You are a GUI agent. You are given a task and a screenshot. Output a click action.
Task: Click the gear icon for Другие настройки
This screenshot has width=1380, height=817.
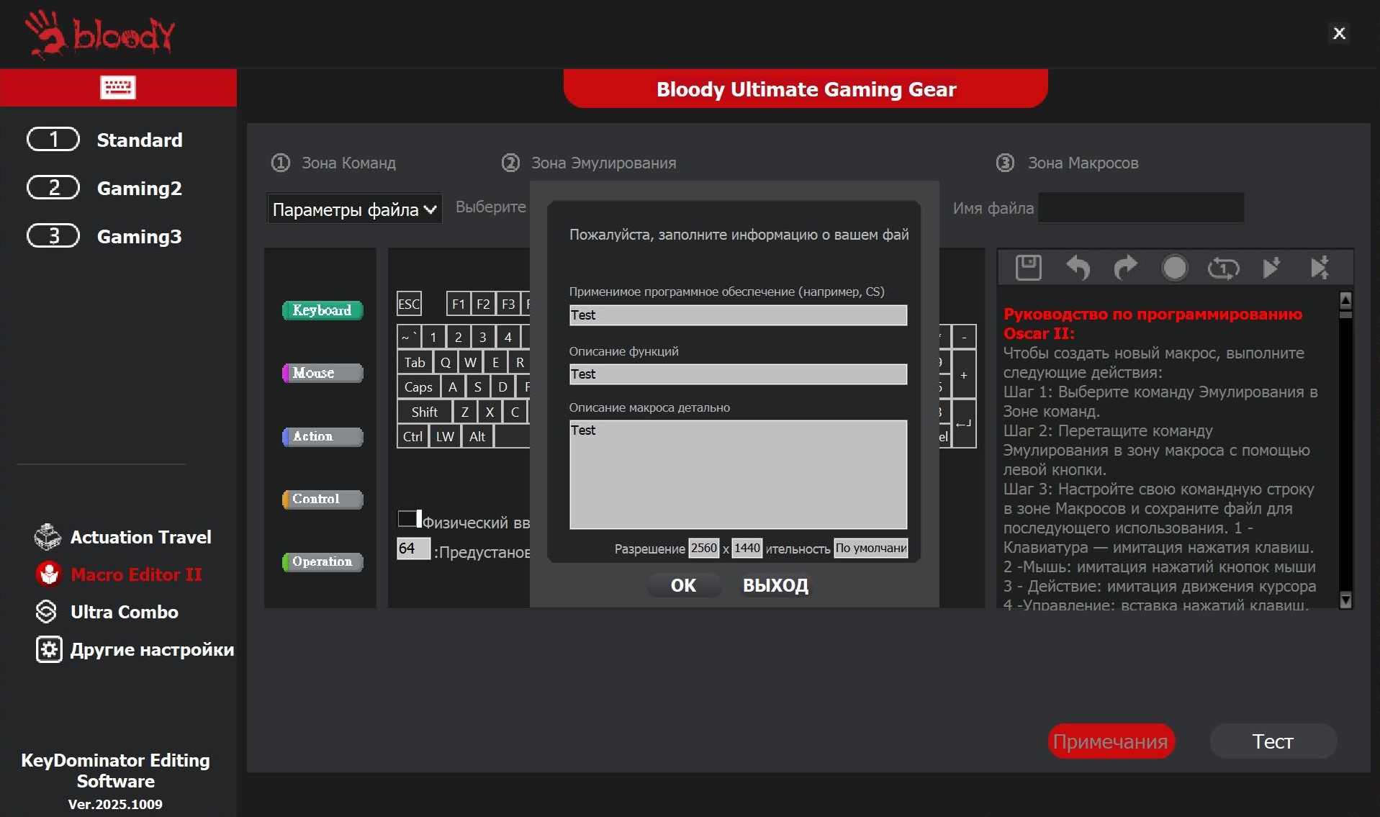coord(49,649)
